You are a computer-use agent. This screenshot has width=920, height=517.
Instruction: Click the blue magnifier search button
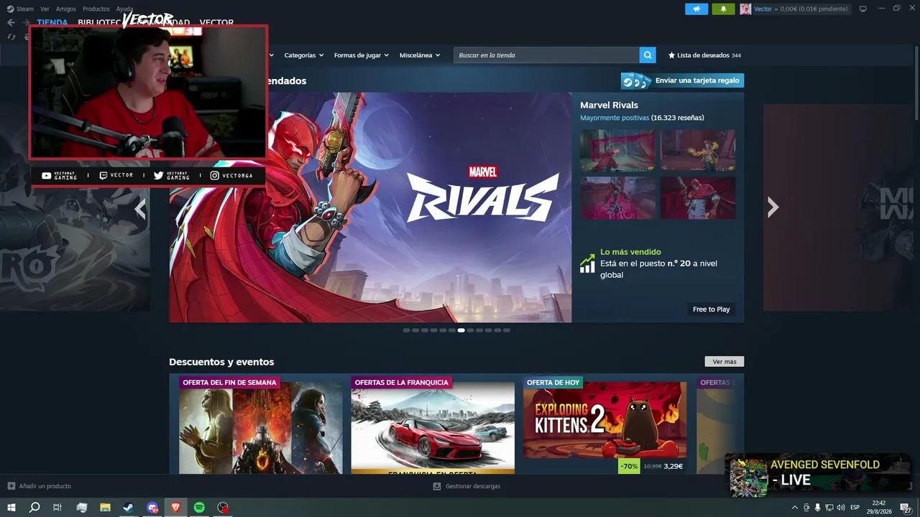(648, 55)
